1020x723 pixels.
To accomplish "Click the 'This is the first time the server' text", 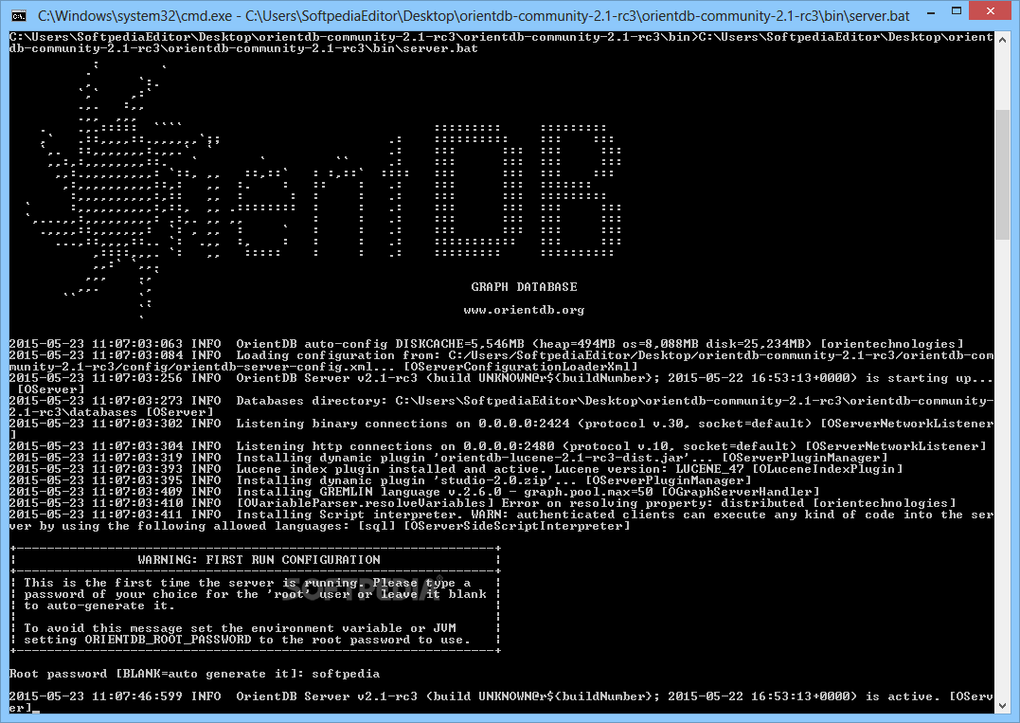I will pyautogui.click(x=247, y=583).
